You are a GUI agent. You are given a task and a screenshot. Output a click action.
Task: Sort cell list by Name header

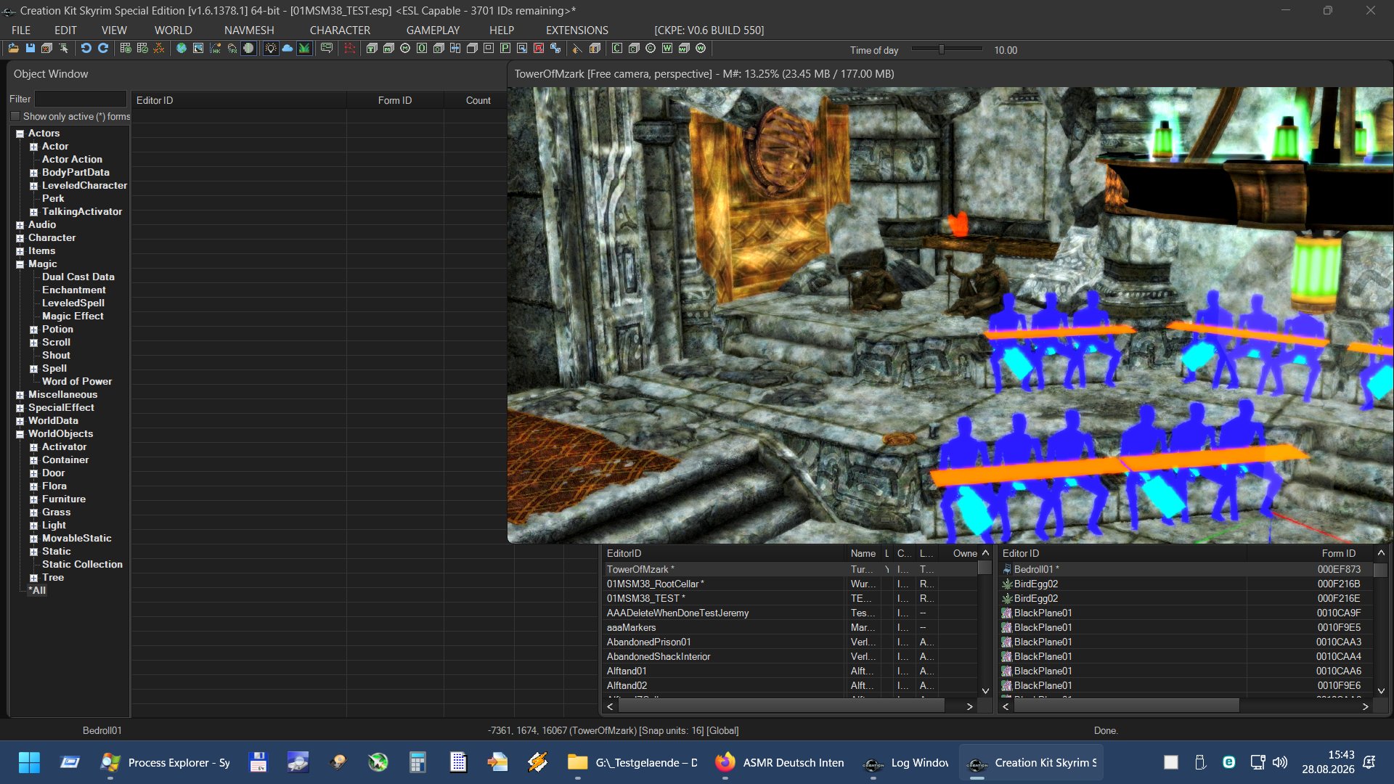click(x=863, y=553)
